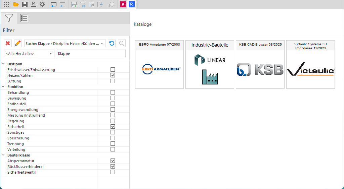Click the window with right arrow icon
The image size is (344, 189).
coord(62,4)
